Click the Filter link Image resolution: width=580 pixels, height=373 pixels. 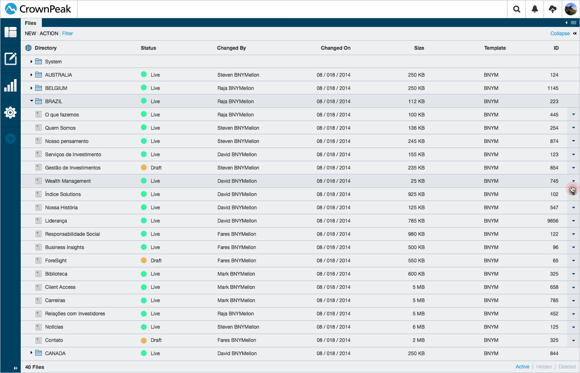tap(68, 34)
